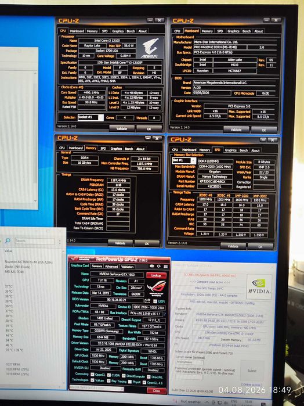This screenshot has height=406, width=304.
Task: Click the GPU-Z screenshot camera icon
Action: point(152,266)
